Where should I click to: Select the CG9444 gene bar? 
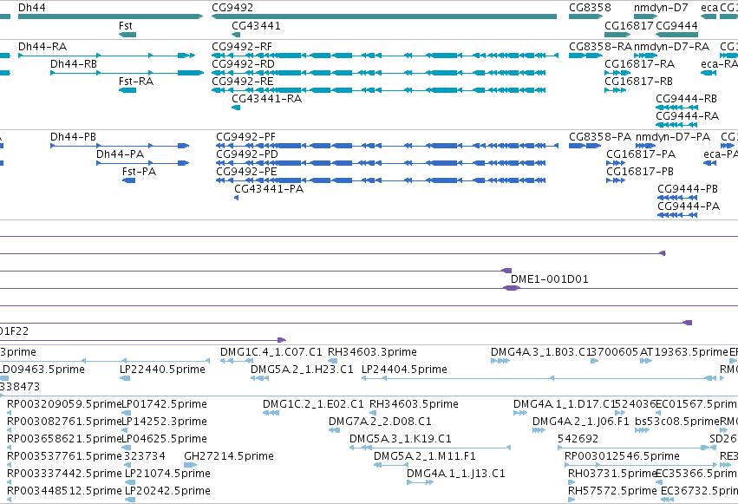(676, 35)
